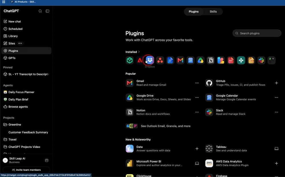Click workspace icon beside Skill Leap AI
This screenshot has height=177, width=285.
[x=46, y=160]
